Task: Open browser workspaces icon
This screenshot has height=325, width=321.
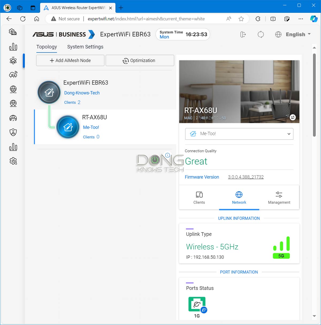Action: point(20,8)
